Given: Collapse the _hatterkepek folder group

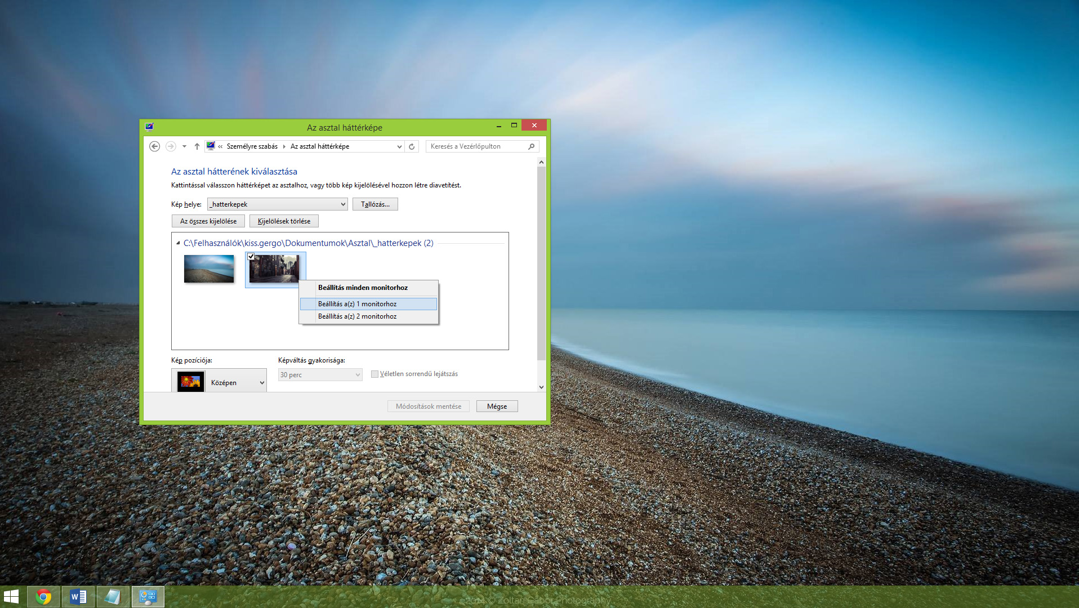Looking at the screenshot, I should [x=178, y=243].
